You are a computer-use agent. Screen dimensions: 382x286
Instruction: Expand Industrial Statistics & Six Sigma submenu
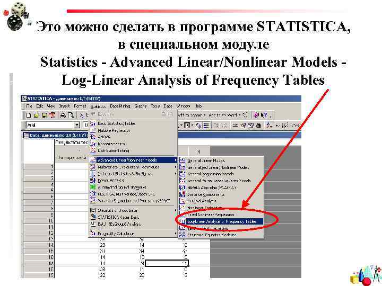point(176,174)
